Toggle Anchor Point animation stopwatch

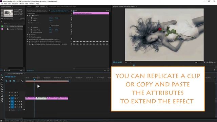click(x=32, y=30)
